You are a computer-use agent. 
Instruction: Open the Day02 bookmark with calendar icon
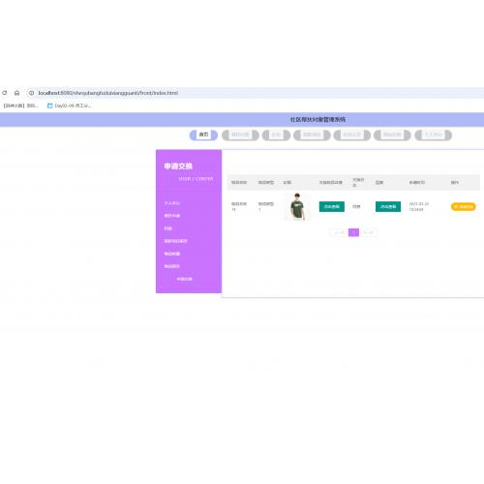tap(69, 106)
